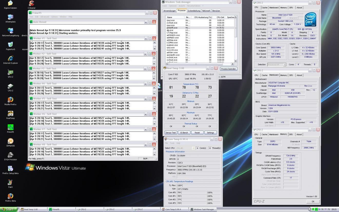The image size is (339, 212).
Task: Switch to the Netzwerk tab in Task-Manager
Action: tap(206, 11)
